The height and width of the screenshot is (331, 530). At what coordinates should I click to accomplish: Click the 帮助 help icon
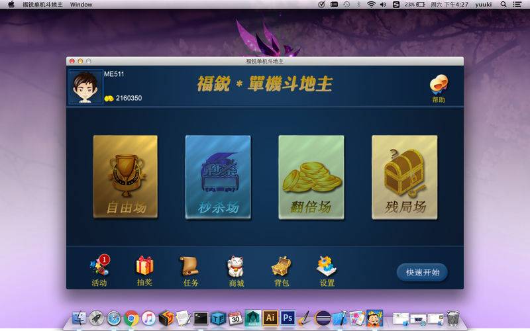click(x=439, y=89)
